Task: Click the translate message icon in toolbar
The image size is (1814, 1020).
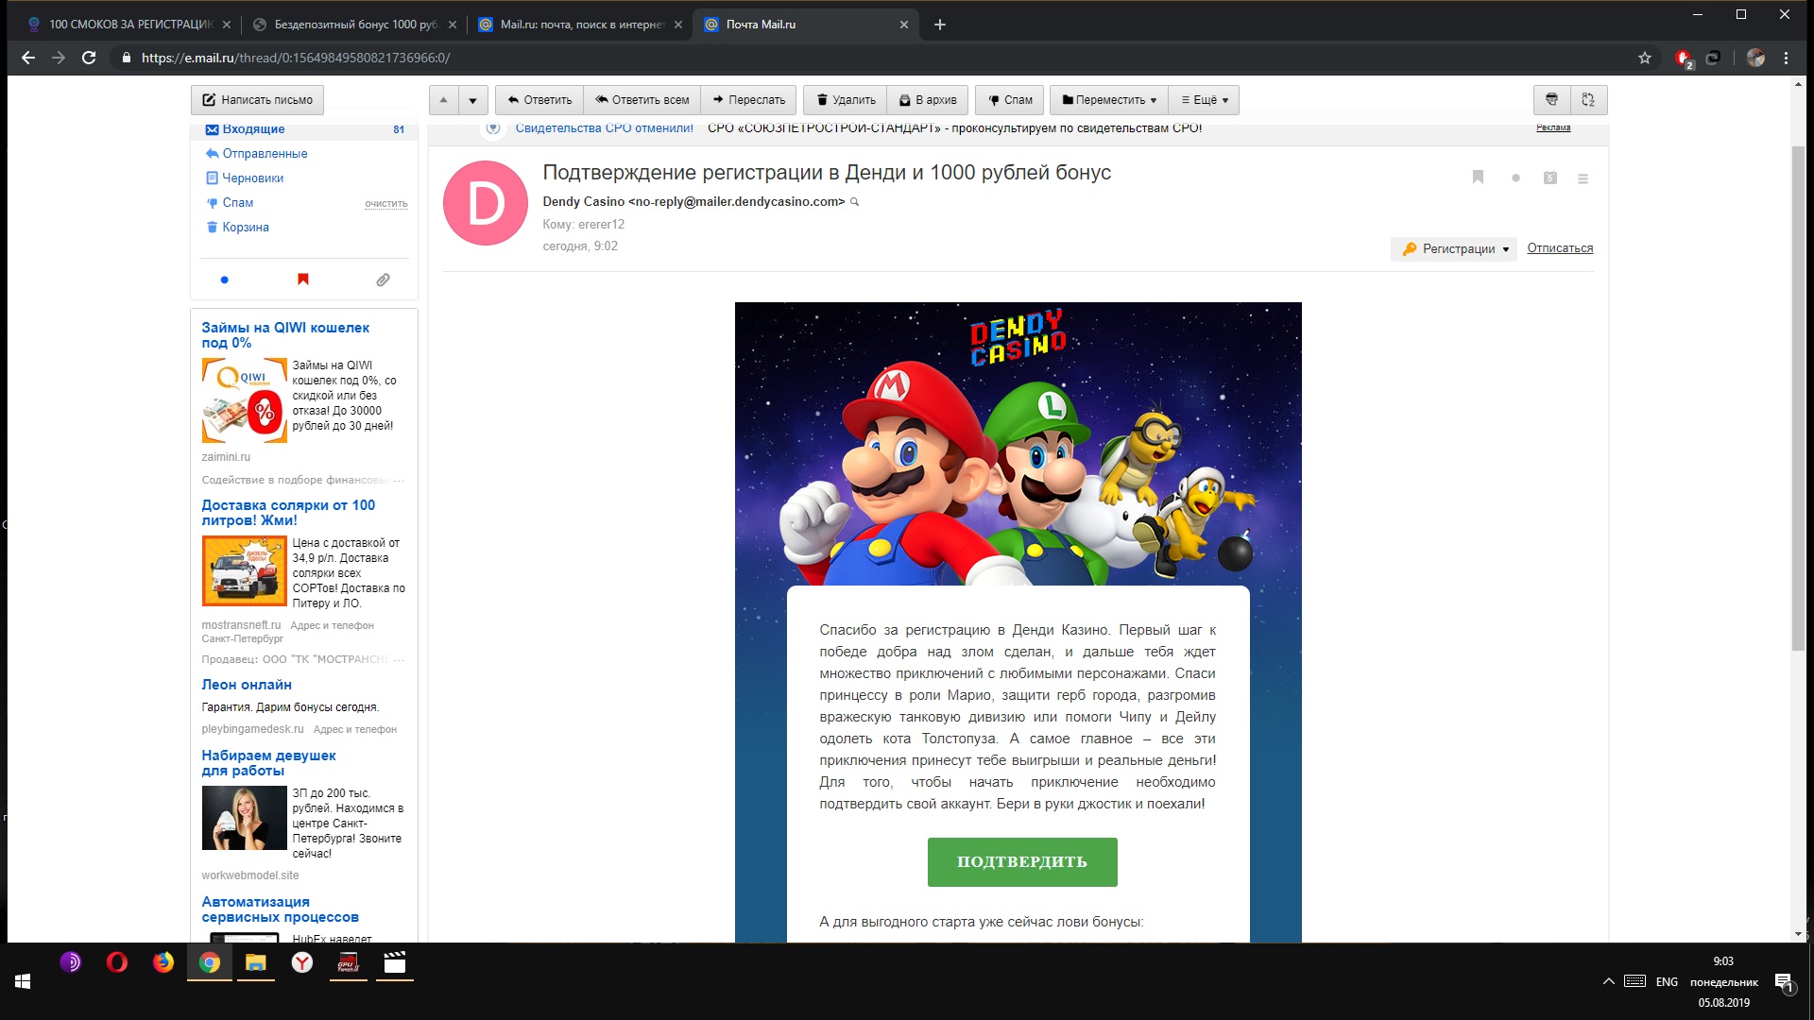Action: coord(1588,100)
